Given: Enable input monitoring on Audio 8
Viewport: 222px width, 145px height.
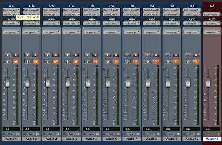Looking at the screenshot, I should click(148, 55).
